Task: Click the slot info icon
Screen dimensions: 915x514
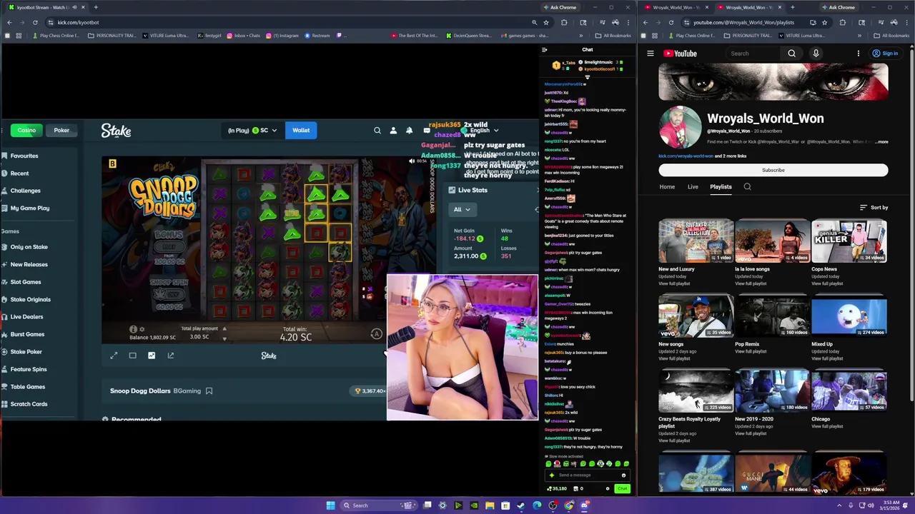Action: 133,329
